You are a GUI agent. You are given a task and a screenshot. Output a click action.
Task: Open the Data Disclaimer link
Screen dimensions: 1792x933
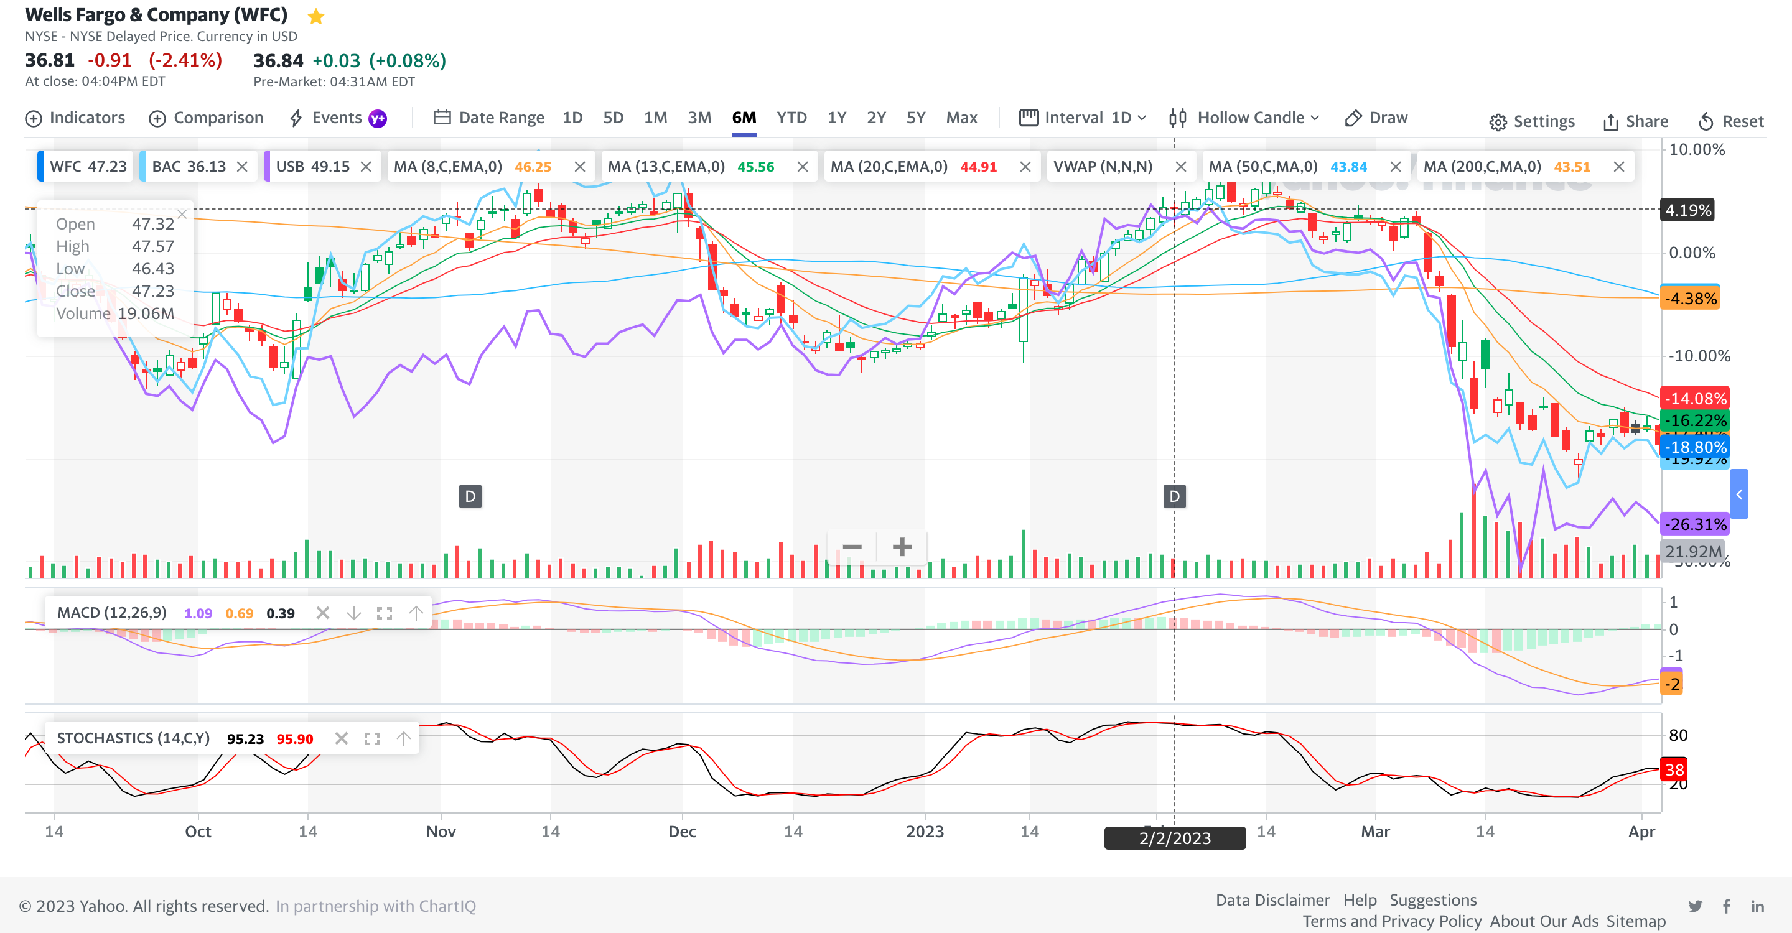coord(1272,899)
